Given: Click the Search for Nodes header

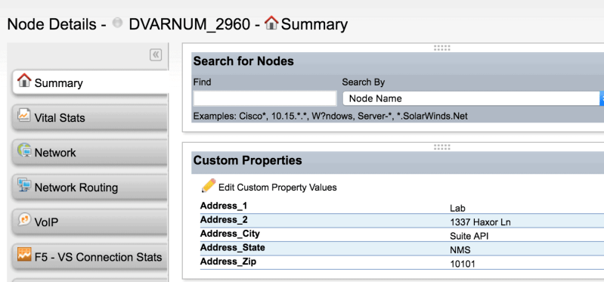Looking at the screenshot, I should pyautogui.click(x=243, y=61).
